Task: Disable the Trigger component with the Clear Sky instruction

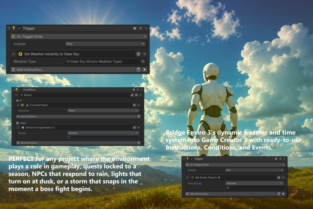Action: 19,28
